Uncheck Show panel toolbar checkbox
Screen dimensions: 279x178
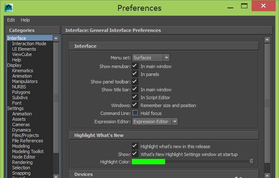tap(135, 82)
